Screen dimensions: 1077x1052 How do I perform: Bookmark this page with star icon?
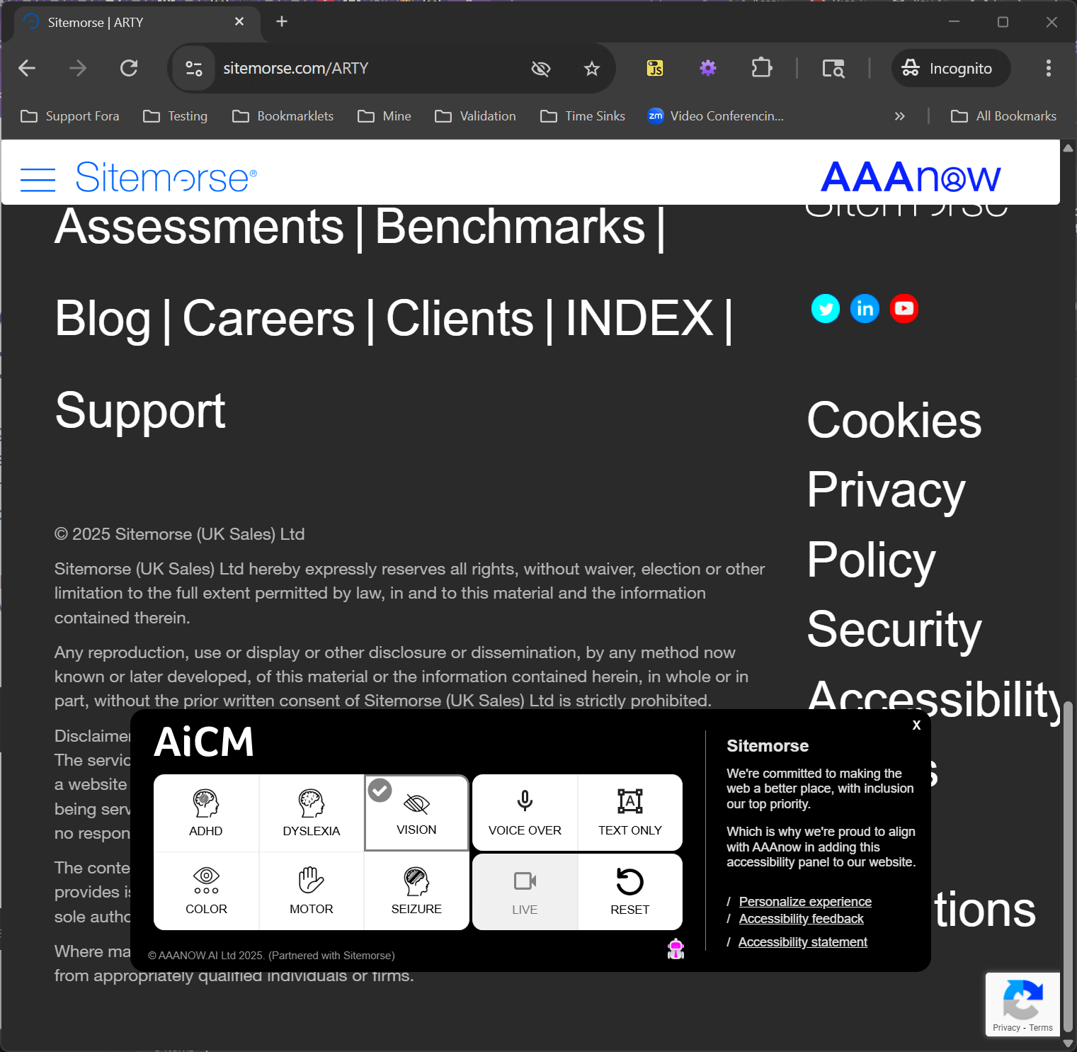pyautogui.click(x=592, y=68)
